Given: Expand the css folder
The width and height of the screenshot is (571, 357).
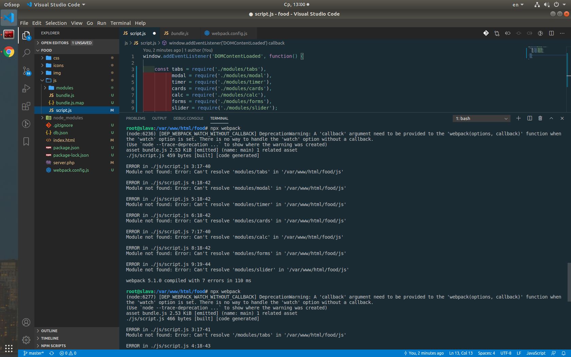Looking at the screenshot, I should coord(77,58).
